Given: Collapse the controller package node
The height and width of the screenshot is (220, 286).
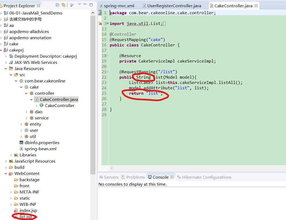Looking at the screenshot, I should (x=26, y=93).
